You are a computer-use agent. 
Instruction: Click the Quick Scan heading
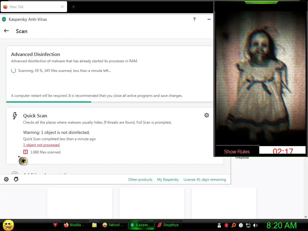tap(35, 116)
